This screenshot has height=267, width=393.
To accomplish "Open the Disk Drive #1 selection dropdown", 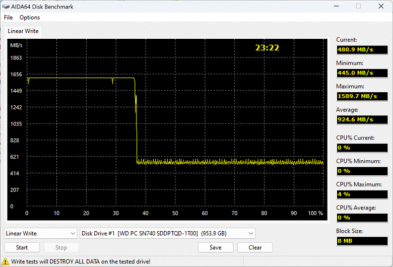I will [167, 233].
